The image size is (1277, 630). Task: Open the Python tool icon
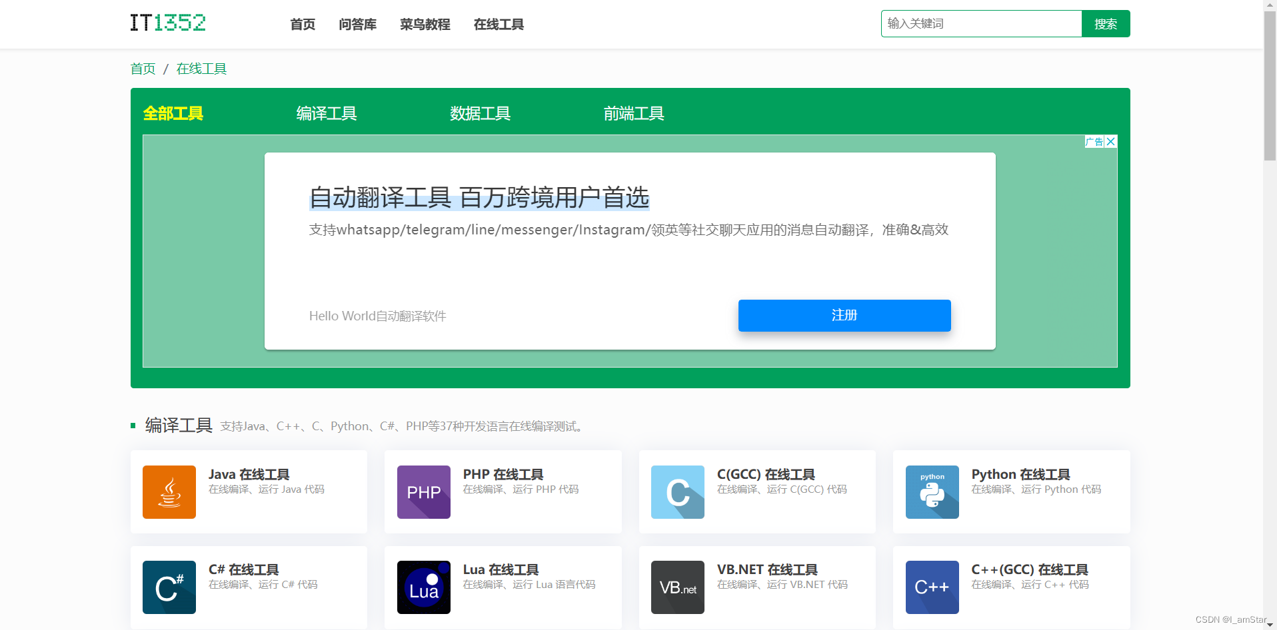tap(932, 492)
